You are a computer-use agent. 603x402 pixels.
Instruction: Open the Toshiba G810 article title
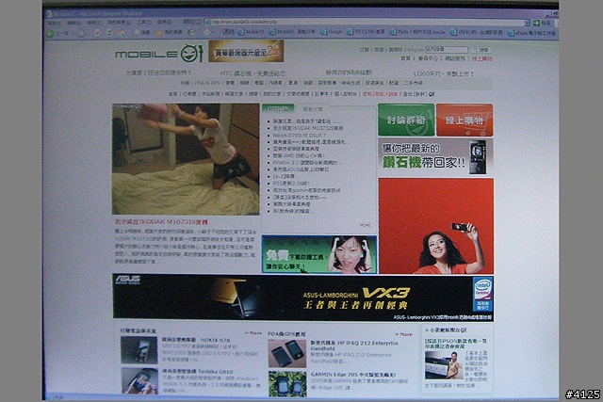point(197,372)
